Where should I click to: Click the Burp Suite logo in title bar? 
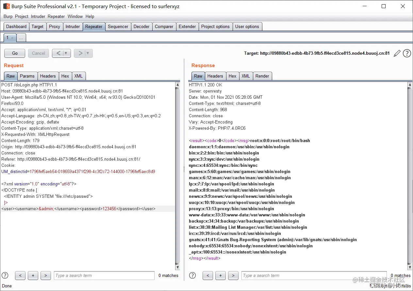pyautogui.click(x=6, y=6)
